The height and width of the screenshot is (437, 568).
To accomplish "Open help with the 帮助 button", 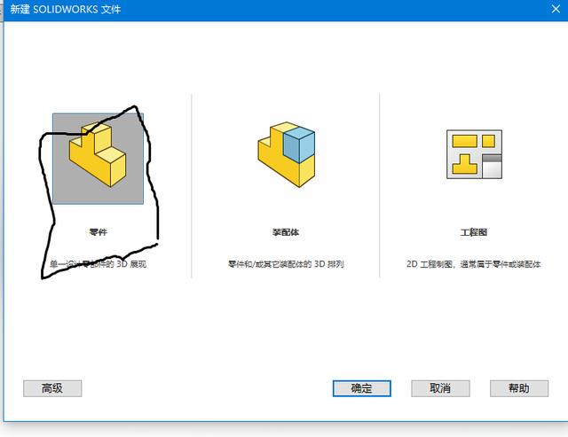I will (x=519, y=388).
